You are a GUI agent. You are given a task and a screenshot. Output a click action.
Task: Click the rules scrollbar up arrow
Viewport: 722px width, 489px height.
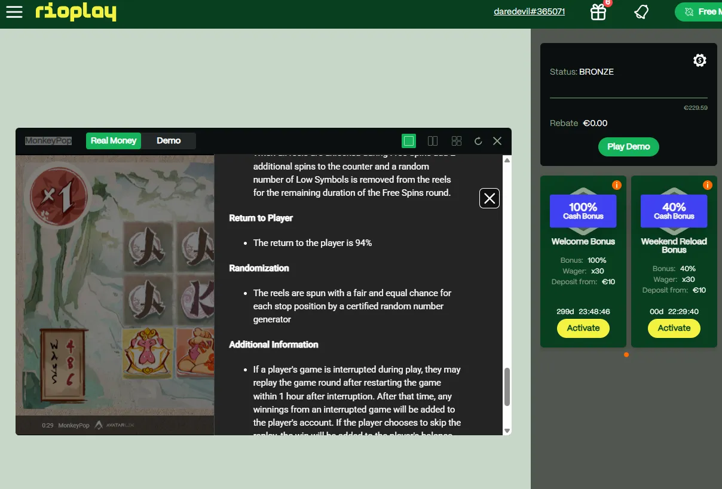(x=507, y=160)
